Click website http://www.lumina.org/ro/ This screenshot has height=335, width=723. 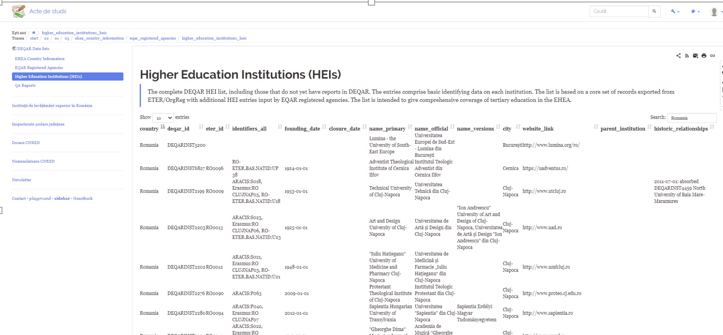click(x=551, y=145)
